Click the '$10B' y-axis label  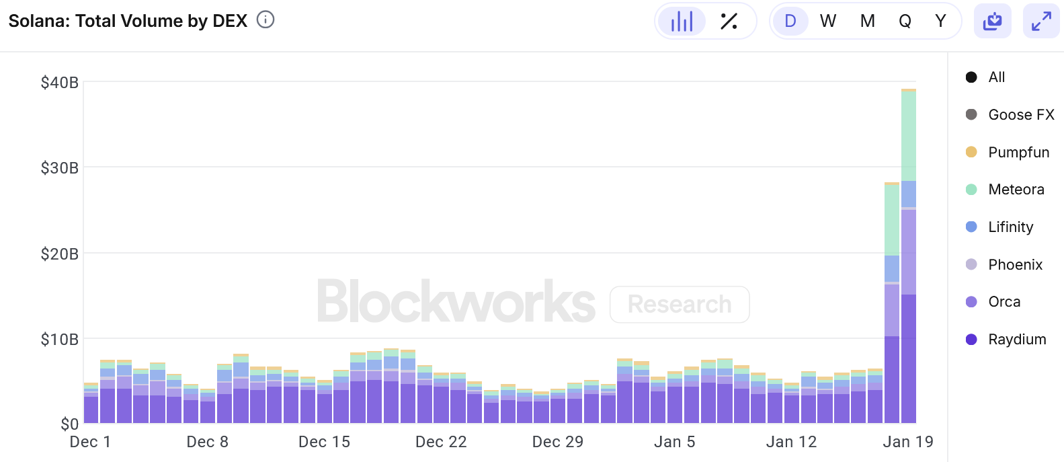(60, 340)
